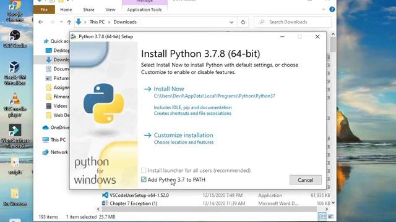Expand the ribbon chevron
This screenshot has width=396, height=222.
324,10
